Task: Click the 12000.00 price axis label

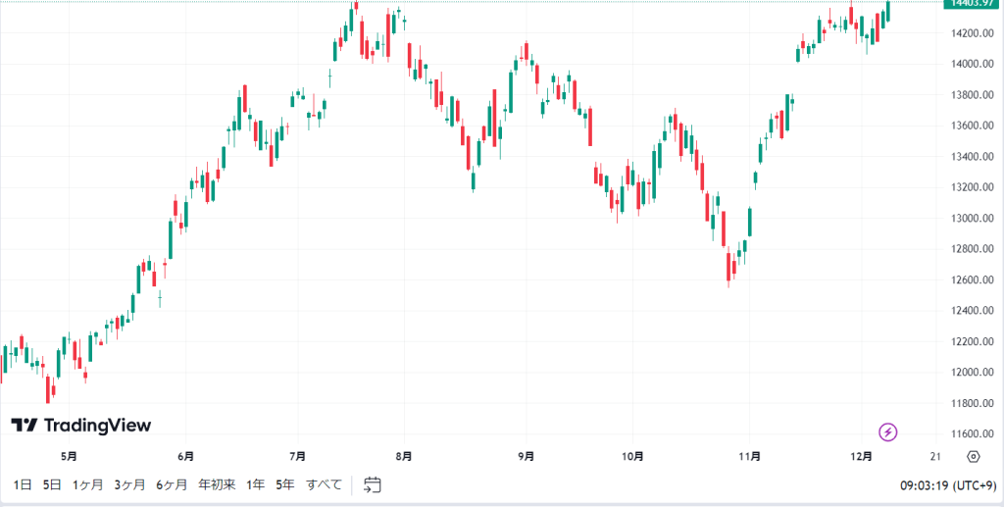Action: click(x=972, y=373)
